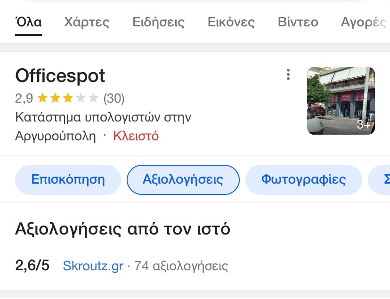Click the Officespot business title
The image size is (390, 299).
click(60, 76)
